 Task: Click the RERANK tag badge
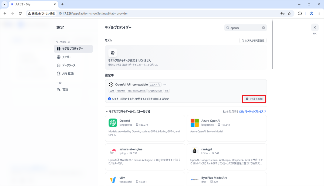tap(121, 91)
